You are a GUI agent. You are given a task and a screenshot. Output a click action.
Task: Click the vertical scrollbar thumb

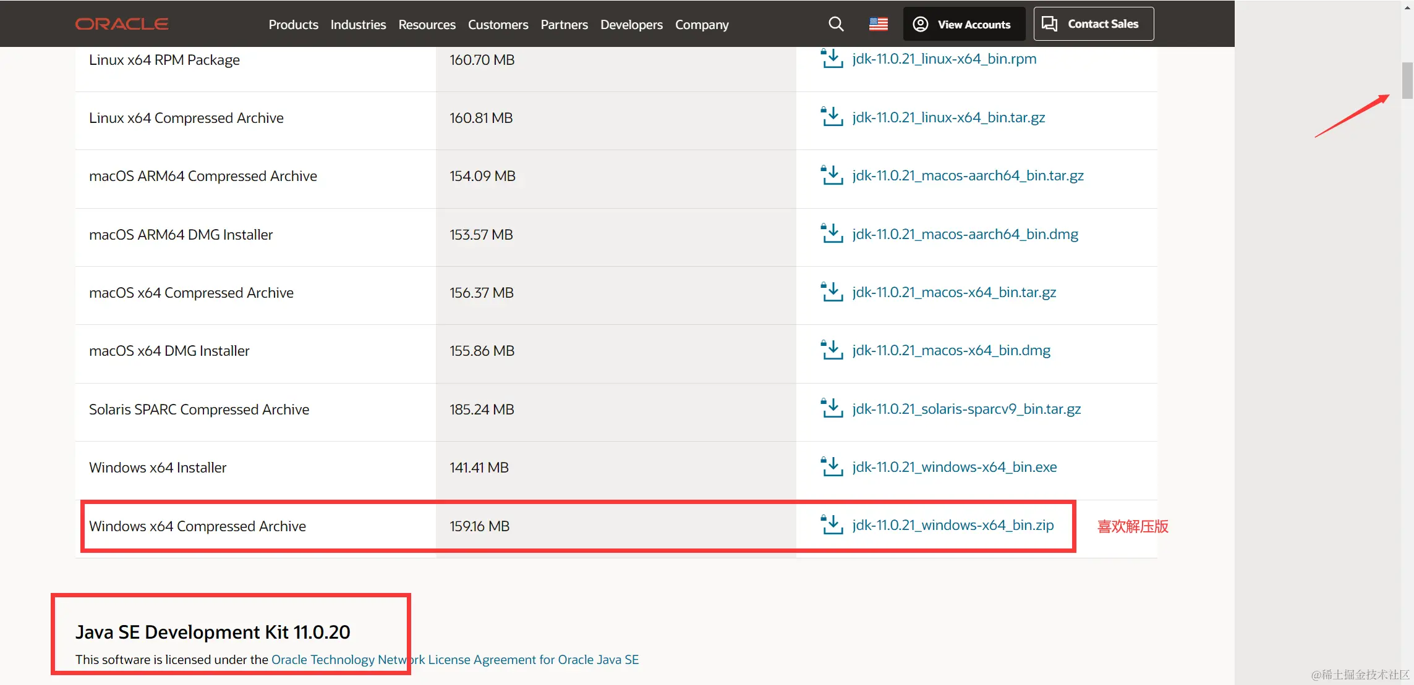pyautogui.click(x=1407, y=80)
